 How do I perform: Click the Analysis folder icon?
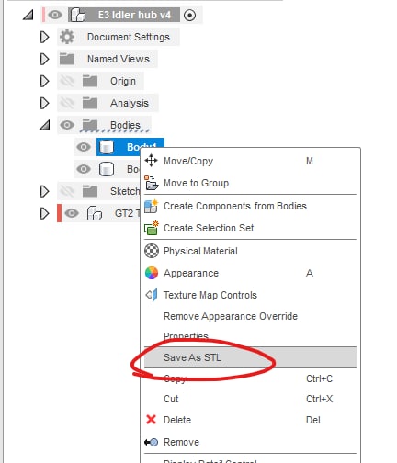[90, 103]
